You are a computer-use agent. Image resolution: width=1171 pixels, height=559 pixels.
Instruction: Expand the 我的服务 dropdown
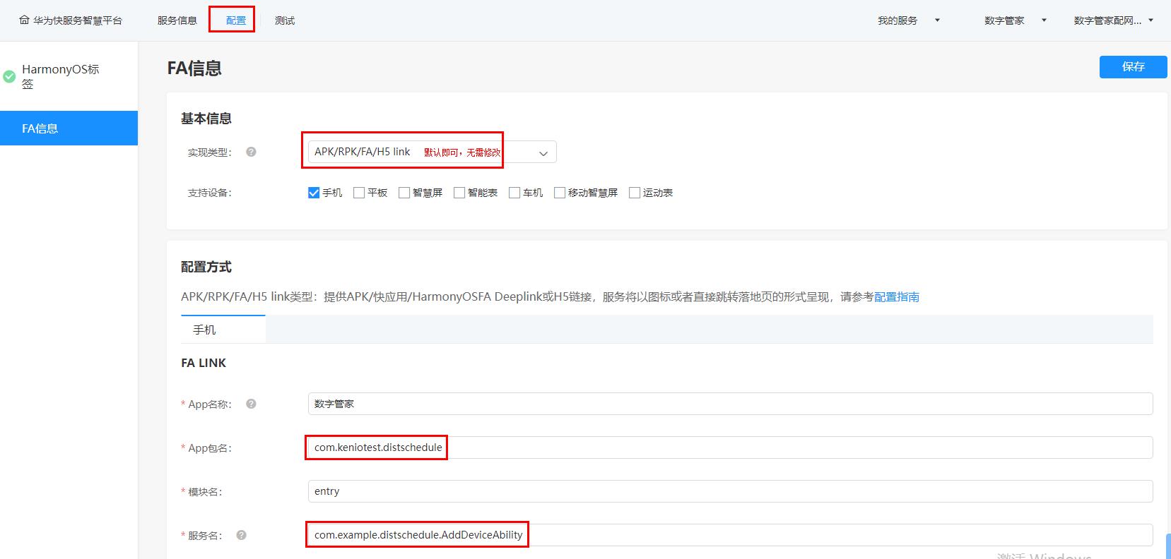[909, 20]
